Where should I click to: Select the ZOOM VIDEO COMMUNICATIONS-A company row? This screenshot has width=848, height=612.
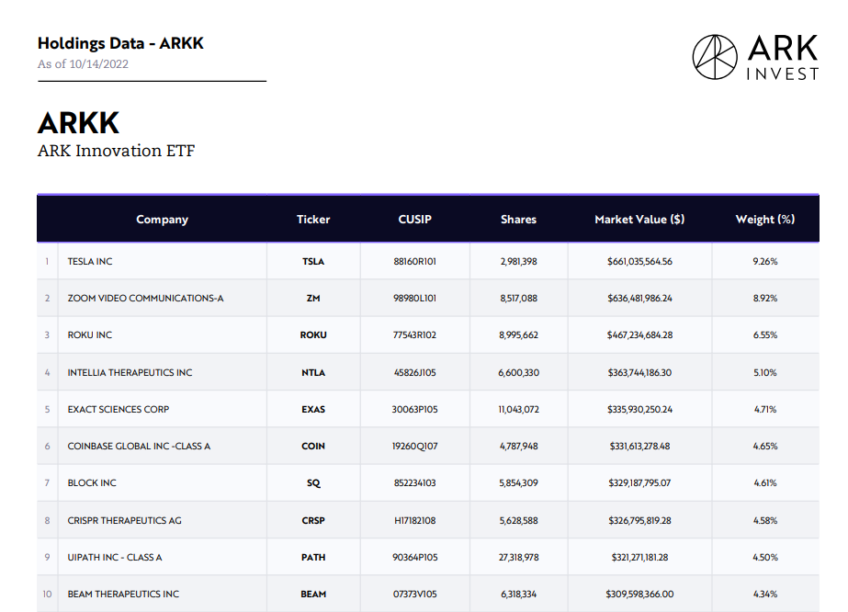pyautogui.click(x=428, y=298)
